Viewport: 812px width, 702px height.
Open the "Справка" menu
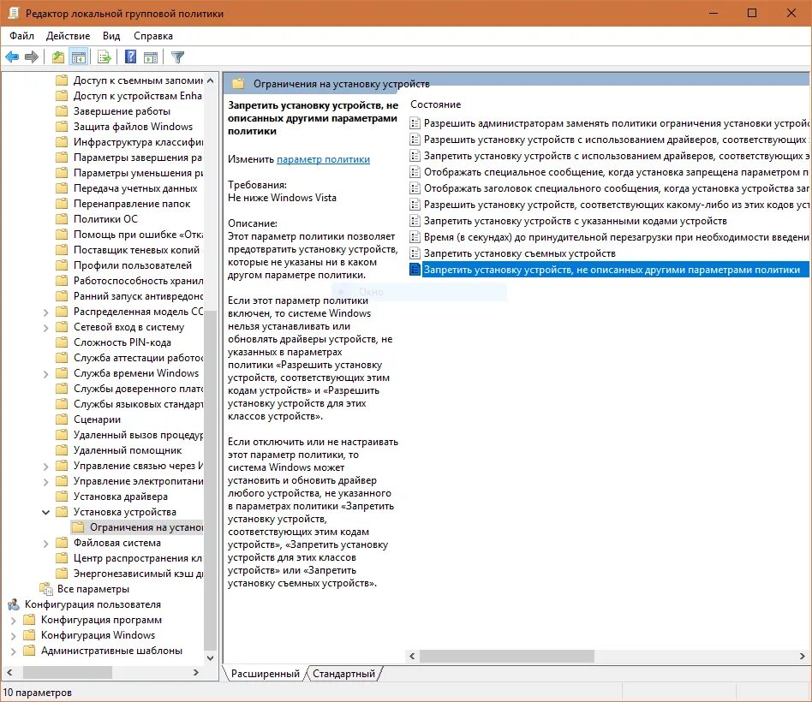pos(153,36)
